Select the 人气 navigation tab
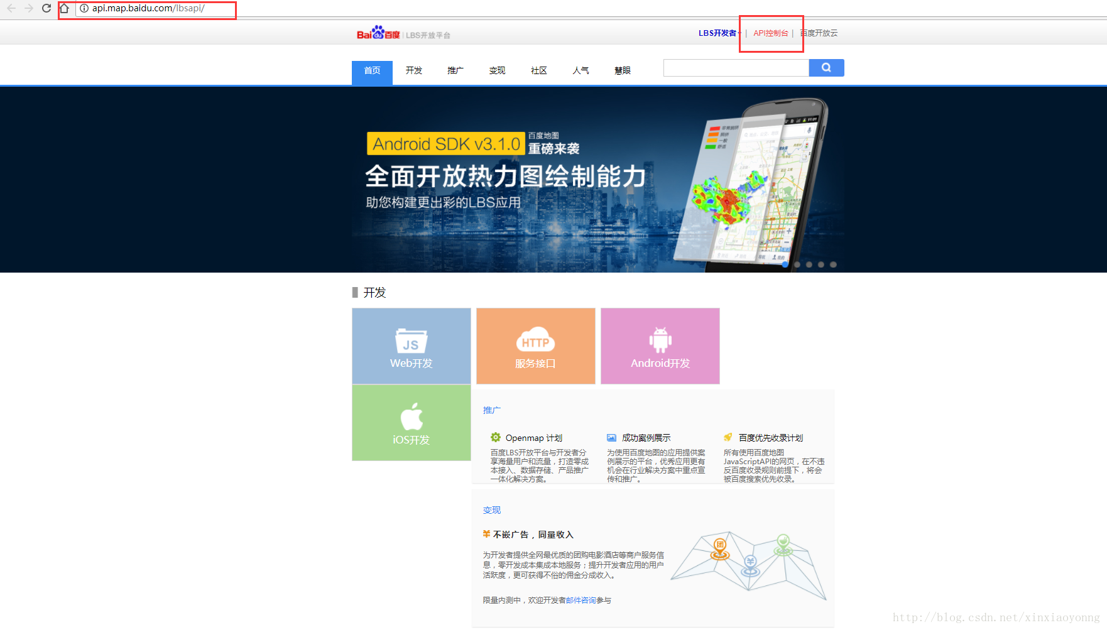 581,71
